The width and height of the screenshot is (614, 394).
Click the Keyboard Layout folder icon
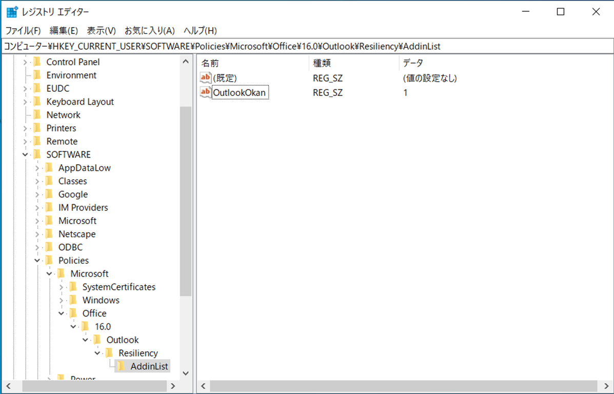(x=37, y=102)
